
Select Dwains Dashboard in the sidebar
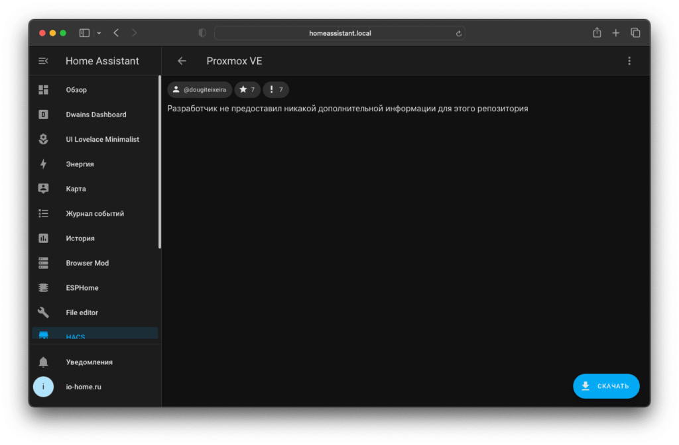point(95,114)
